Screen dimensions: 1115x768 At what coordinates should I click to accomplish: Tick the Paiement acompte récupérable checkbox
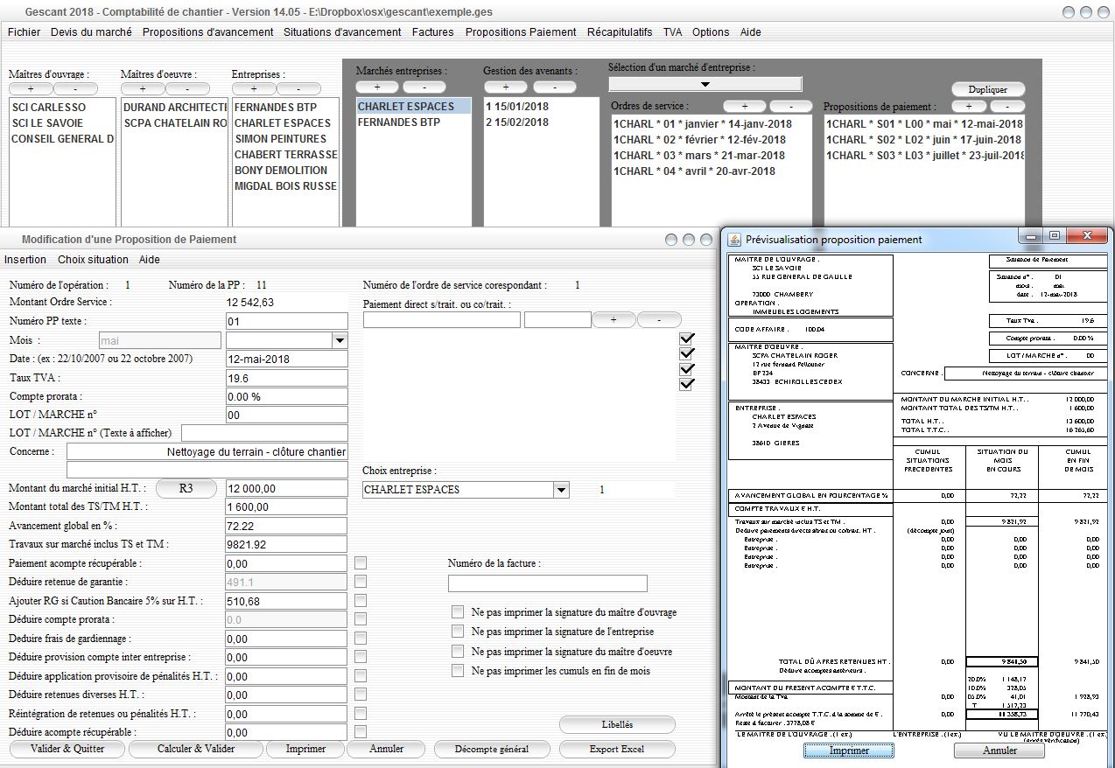tap(361, 563)
